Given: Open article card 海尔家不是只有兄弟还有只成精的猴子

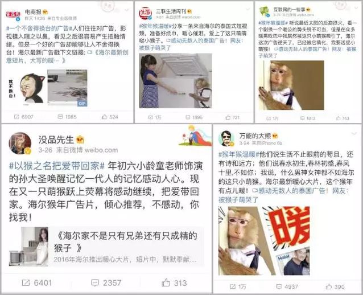Looking at the screenshot, I should [106, 247].
